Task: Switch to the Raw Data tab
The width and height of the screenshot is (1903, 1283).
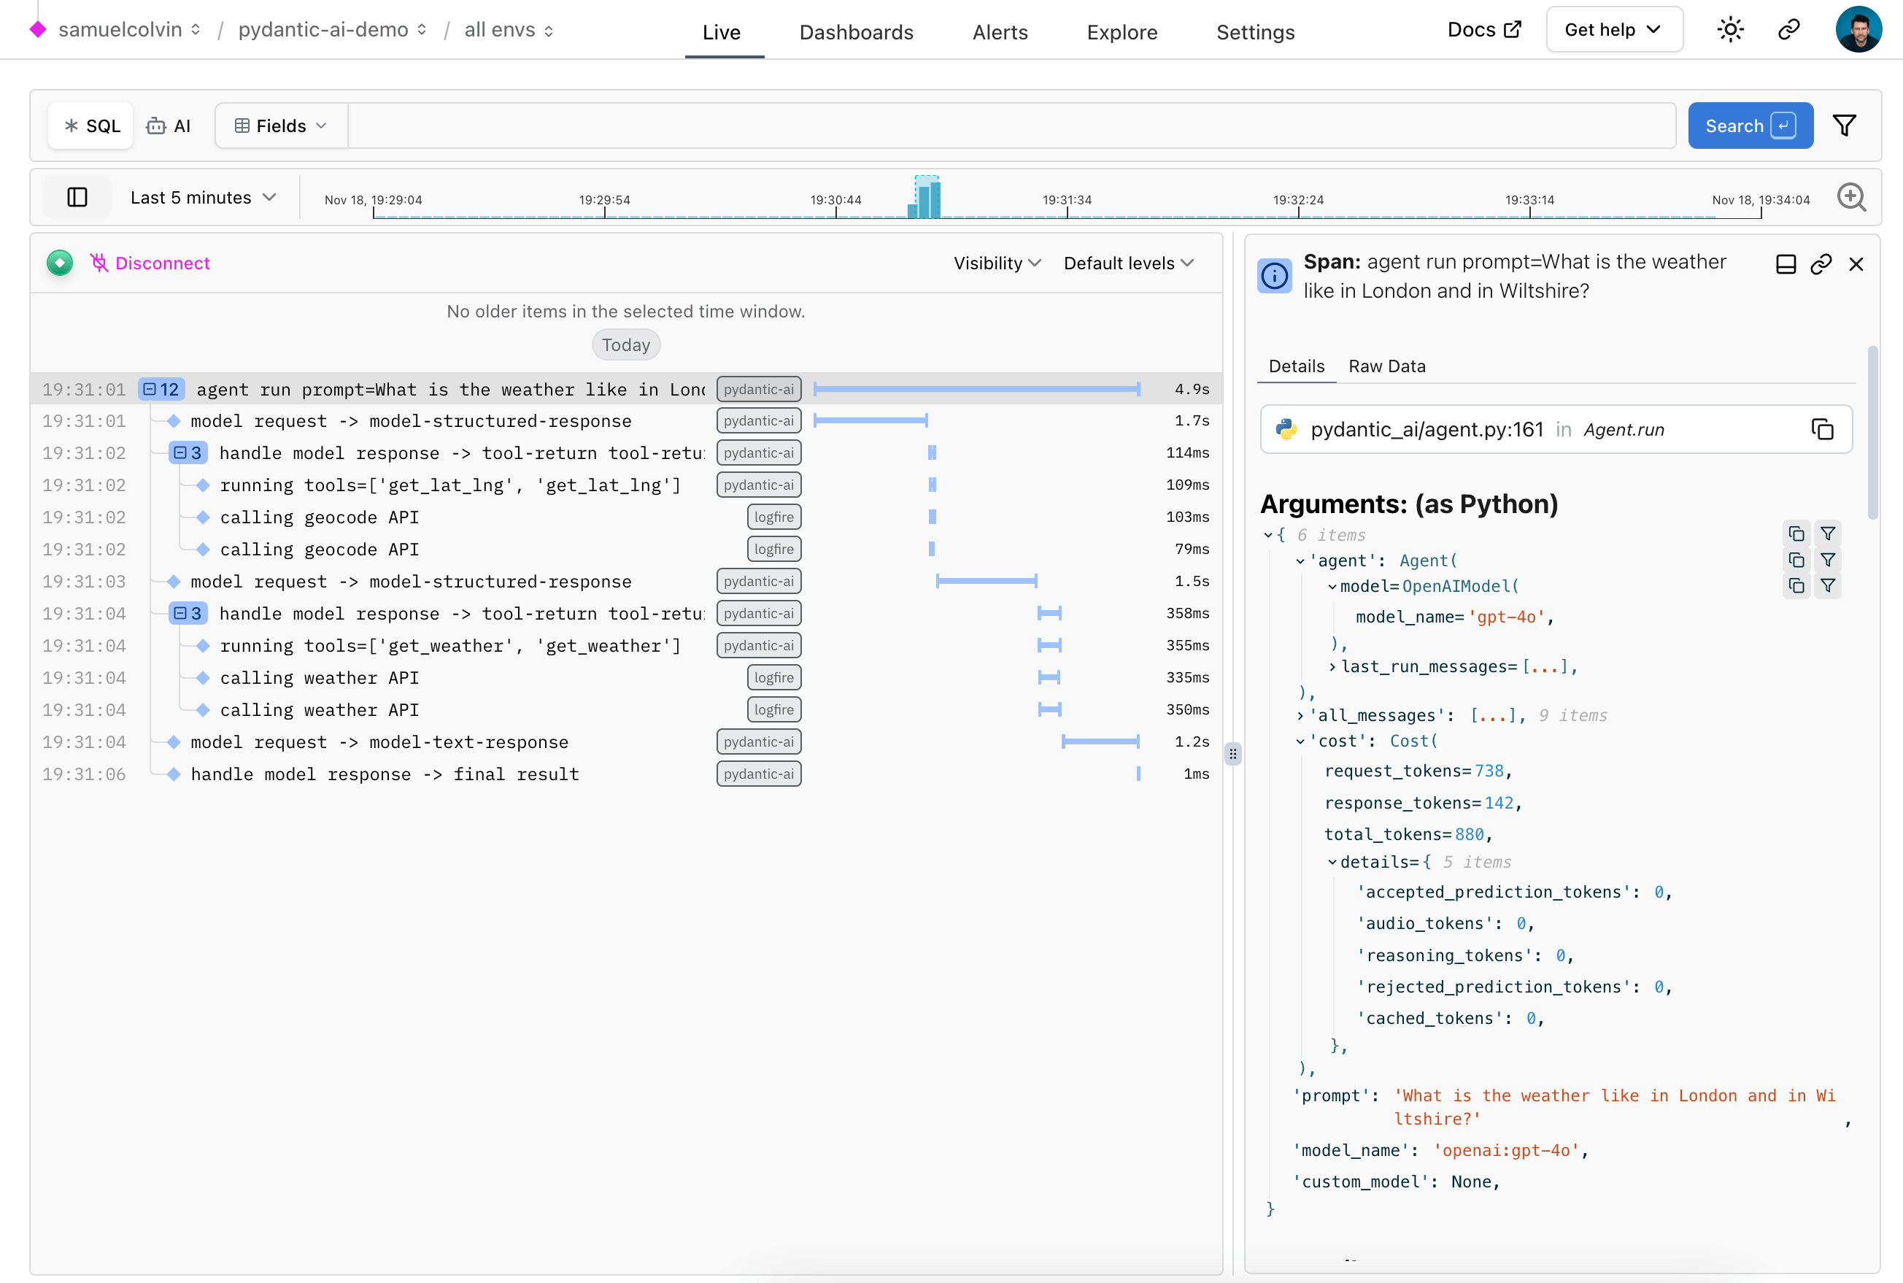Action: tap(1386, 366)
